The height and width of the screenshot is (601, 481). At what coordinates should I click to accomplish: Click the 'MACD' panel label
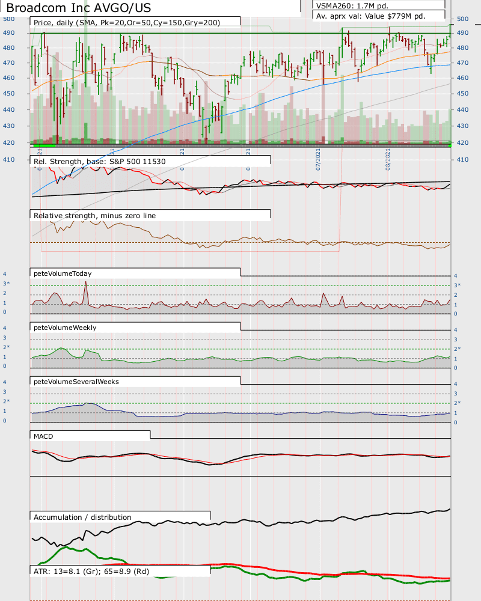(x=43, y=436)
